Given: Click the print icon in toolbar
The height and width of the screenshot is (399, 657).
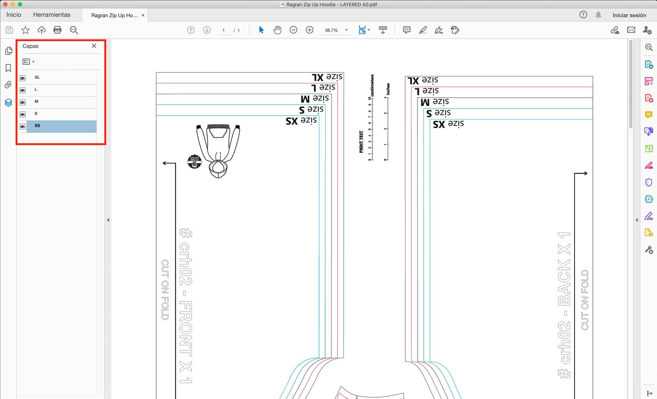Looking at the screenshot, I should tap(57, 30).
